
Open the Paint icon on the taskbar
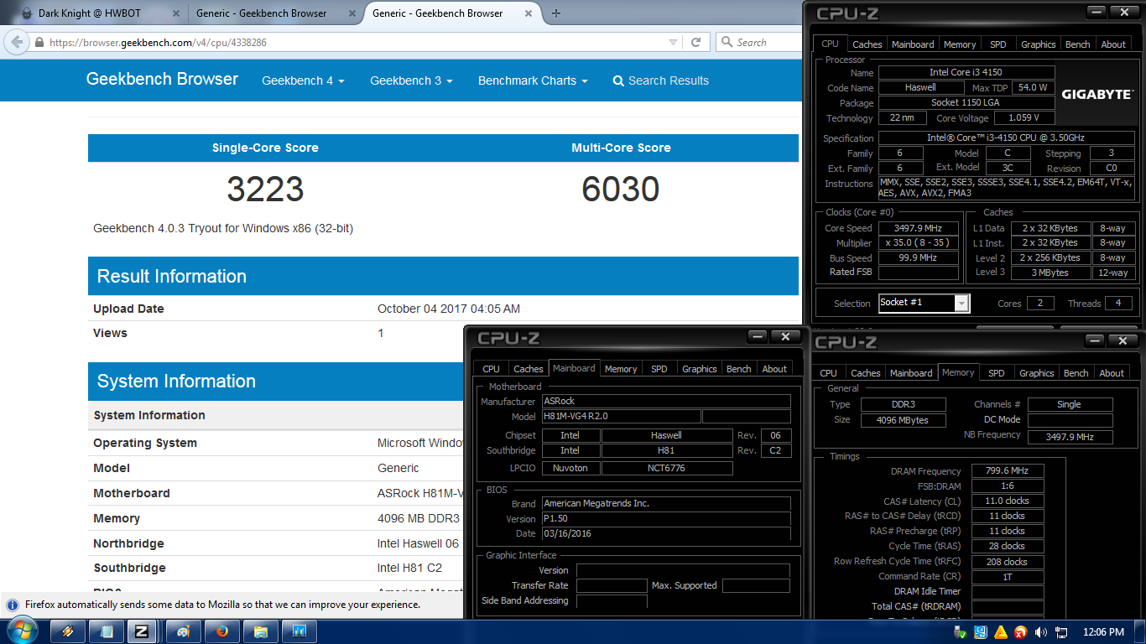tap(183, 631)
